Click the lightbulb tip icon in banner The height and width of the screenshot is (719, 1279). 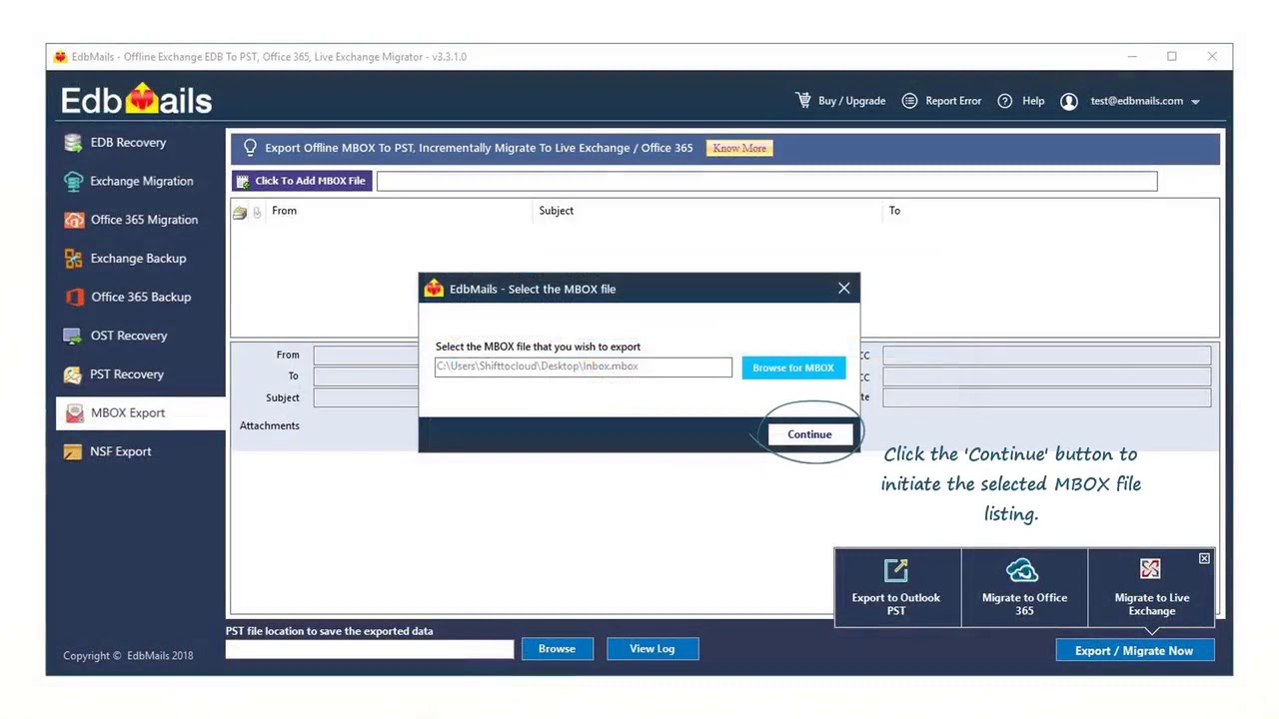250,148
